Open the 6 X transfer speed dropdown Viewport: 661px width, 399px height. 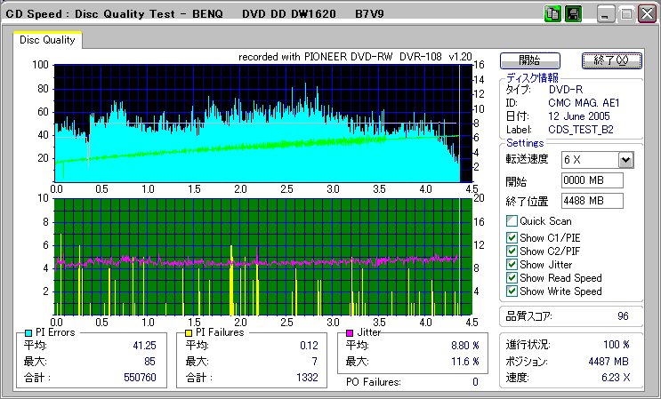[x=625, y=160]
